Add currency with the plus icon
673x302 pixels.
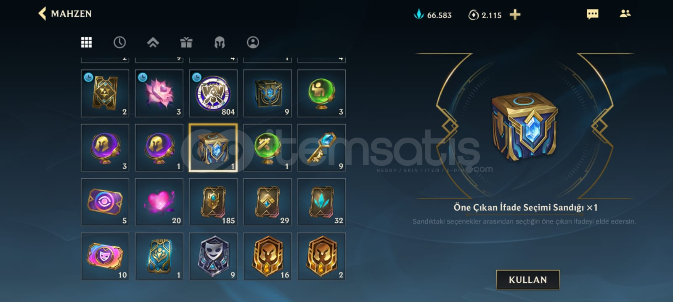515,15
